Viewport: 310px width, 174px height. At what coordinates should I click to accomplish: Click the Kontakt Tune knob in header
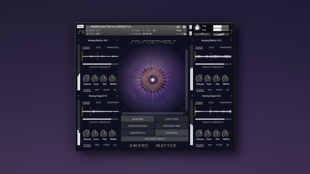(x=197, y=28)
